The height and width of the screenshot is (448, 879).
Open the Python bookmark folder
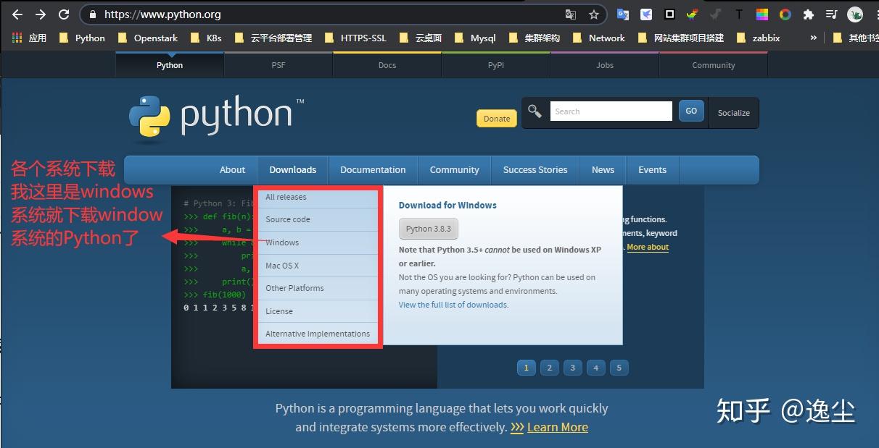81,38
